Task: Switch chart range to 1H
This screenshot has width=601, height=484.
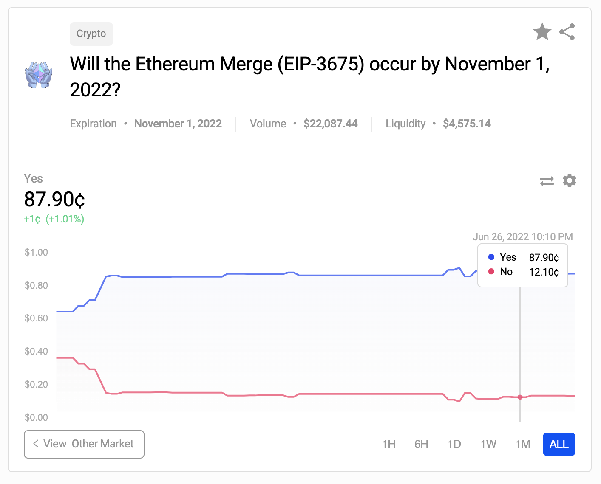Action: 388,444
